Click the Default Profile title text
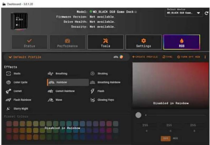This screenshot has width=210, height=145. pos(27,57)
